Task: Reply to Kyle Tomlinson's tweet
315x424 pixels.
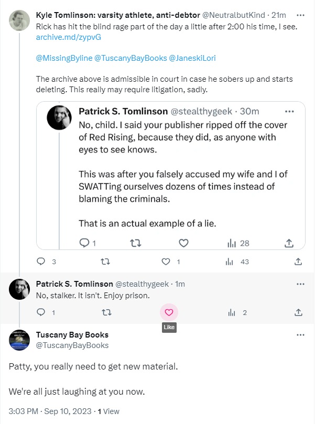Action: (x=41, y=261)
